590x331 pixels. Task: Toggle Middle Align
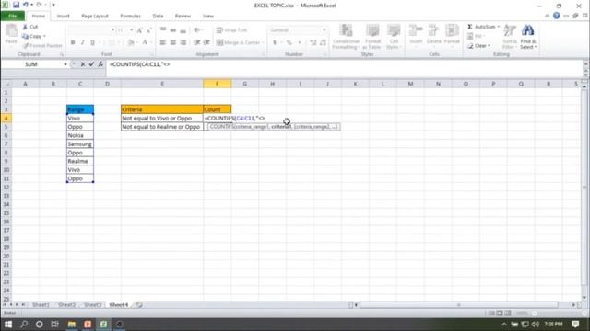(173, 30)
